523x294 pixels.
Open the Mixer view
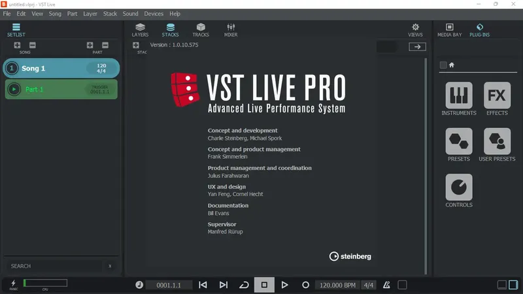point(231,30)
